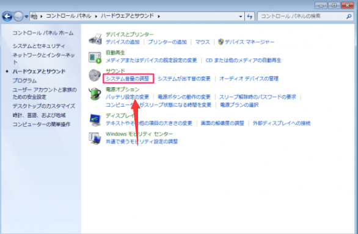Click the Forward navigation arrow button
This screenshot has width=358, height=234.
click(18, 16)
